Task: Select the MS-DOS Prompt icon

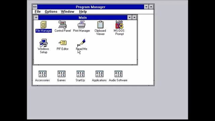Action: [119, 25]
